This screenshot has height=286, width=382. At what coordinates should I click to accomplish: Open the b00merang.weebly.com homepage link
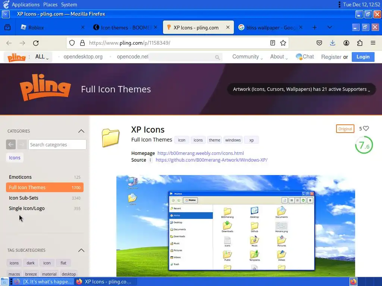pos(200,153)
